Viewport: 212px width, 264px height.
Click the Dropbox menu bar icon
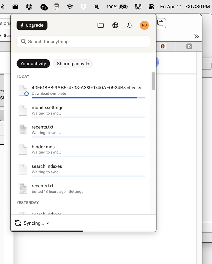coord(83,7)
